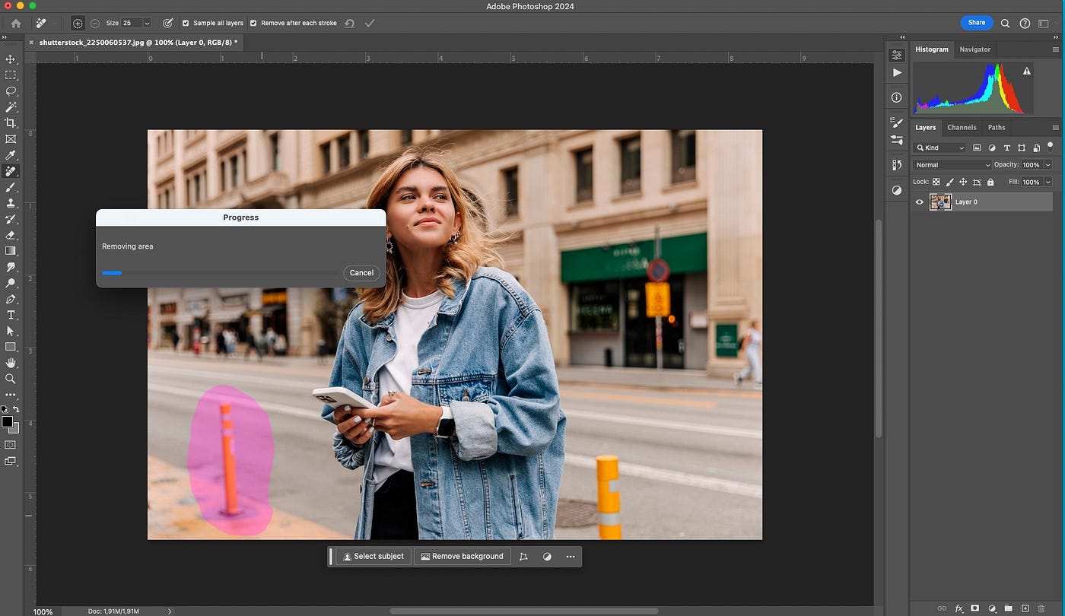Viewport: 1065px width, 616px height.
Task: Hide Layer 0 using eye icon
Action: point(920,202)
